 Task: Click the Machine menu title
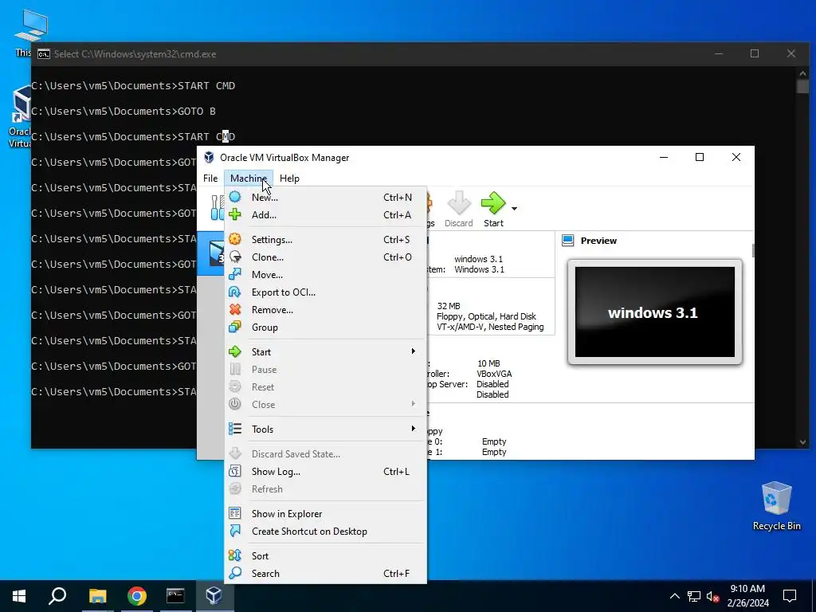(249, 178)
